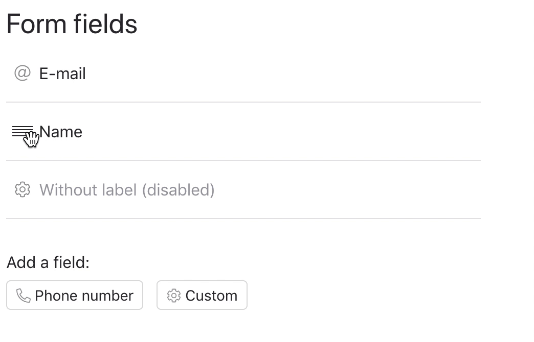Add a Custom field
Viewport: 534px width, 342px height.
[202, 295]
